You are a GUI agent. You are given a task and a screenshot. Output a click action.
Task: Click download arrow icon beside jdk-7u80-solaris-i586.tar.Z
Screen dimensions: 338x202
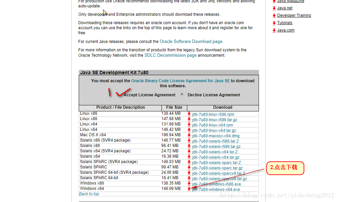pos(189,141)
